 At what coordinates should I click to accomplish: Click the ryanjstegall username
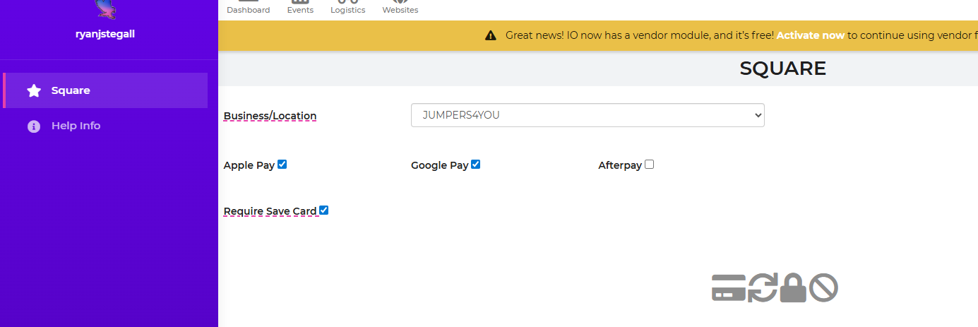pos(105,34)
